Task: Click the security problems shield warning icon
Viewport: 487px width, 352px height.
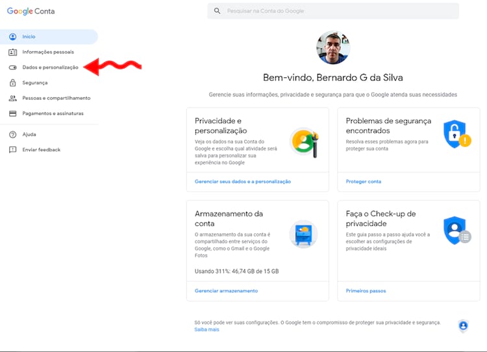Action: click(456, 134)
